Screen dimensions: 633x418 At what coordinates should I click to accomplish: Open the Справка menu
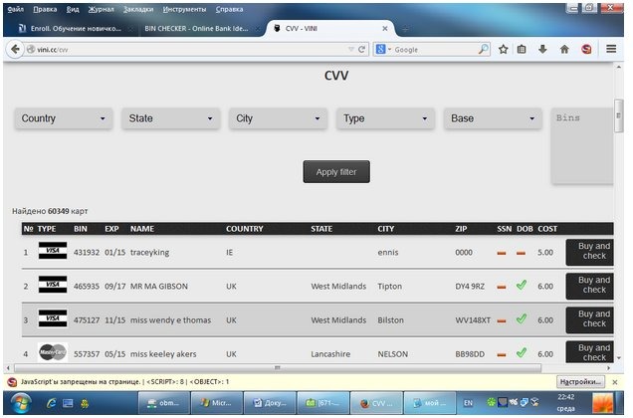229,9
